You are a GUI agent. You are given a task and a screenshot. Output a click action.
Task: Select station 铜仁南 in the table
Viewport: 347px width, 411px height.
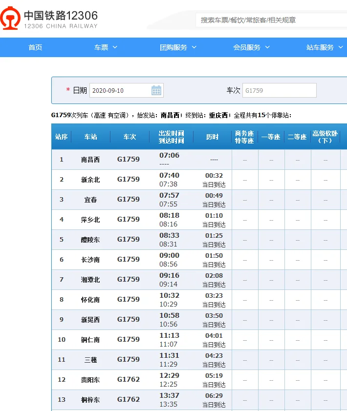point(90,340)
